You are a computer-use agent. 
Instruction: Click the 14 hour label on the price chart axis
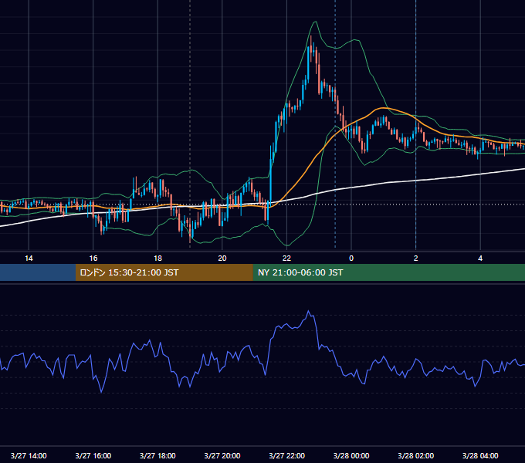[29, 259]
